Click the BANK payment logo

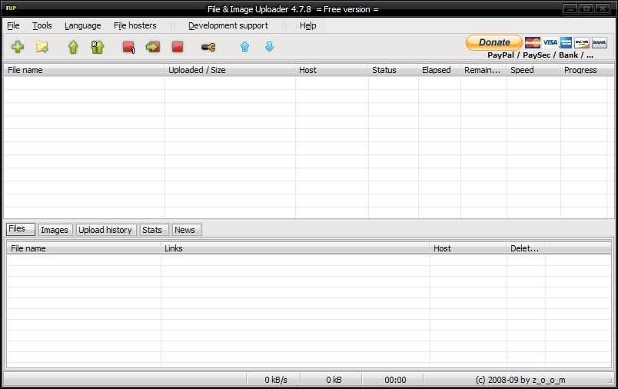coord(599,42)
